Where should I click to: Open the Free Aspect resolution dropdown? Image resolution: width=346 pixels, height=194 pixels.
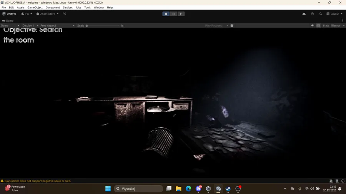point(57,26)
